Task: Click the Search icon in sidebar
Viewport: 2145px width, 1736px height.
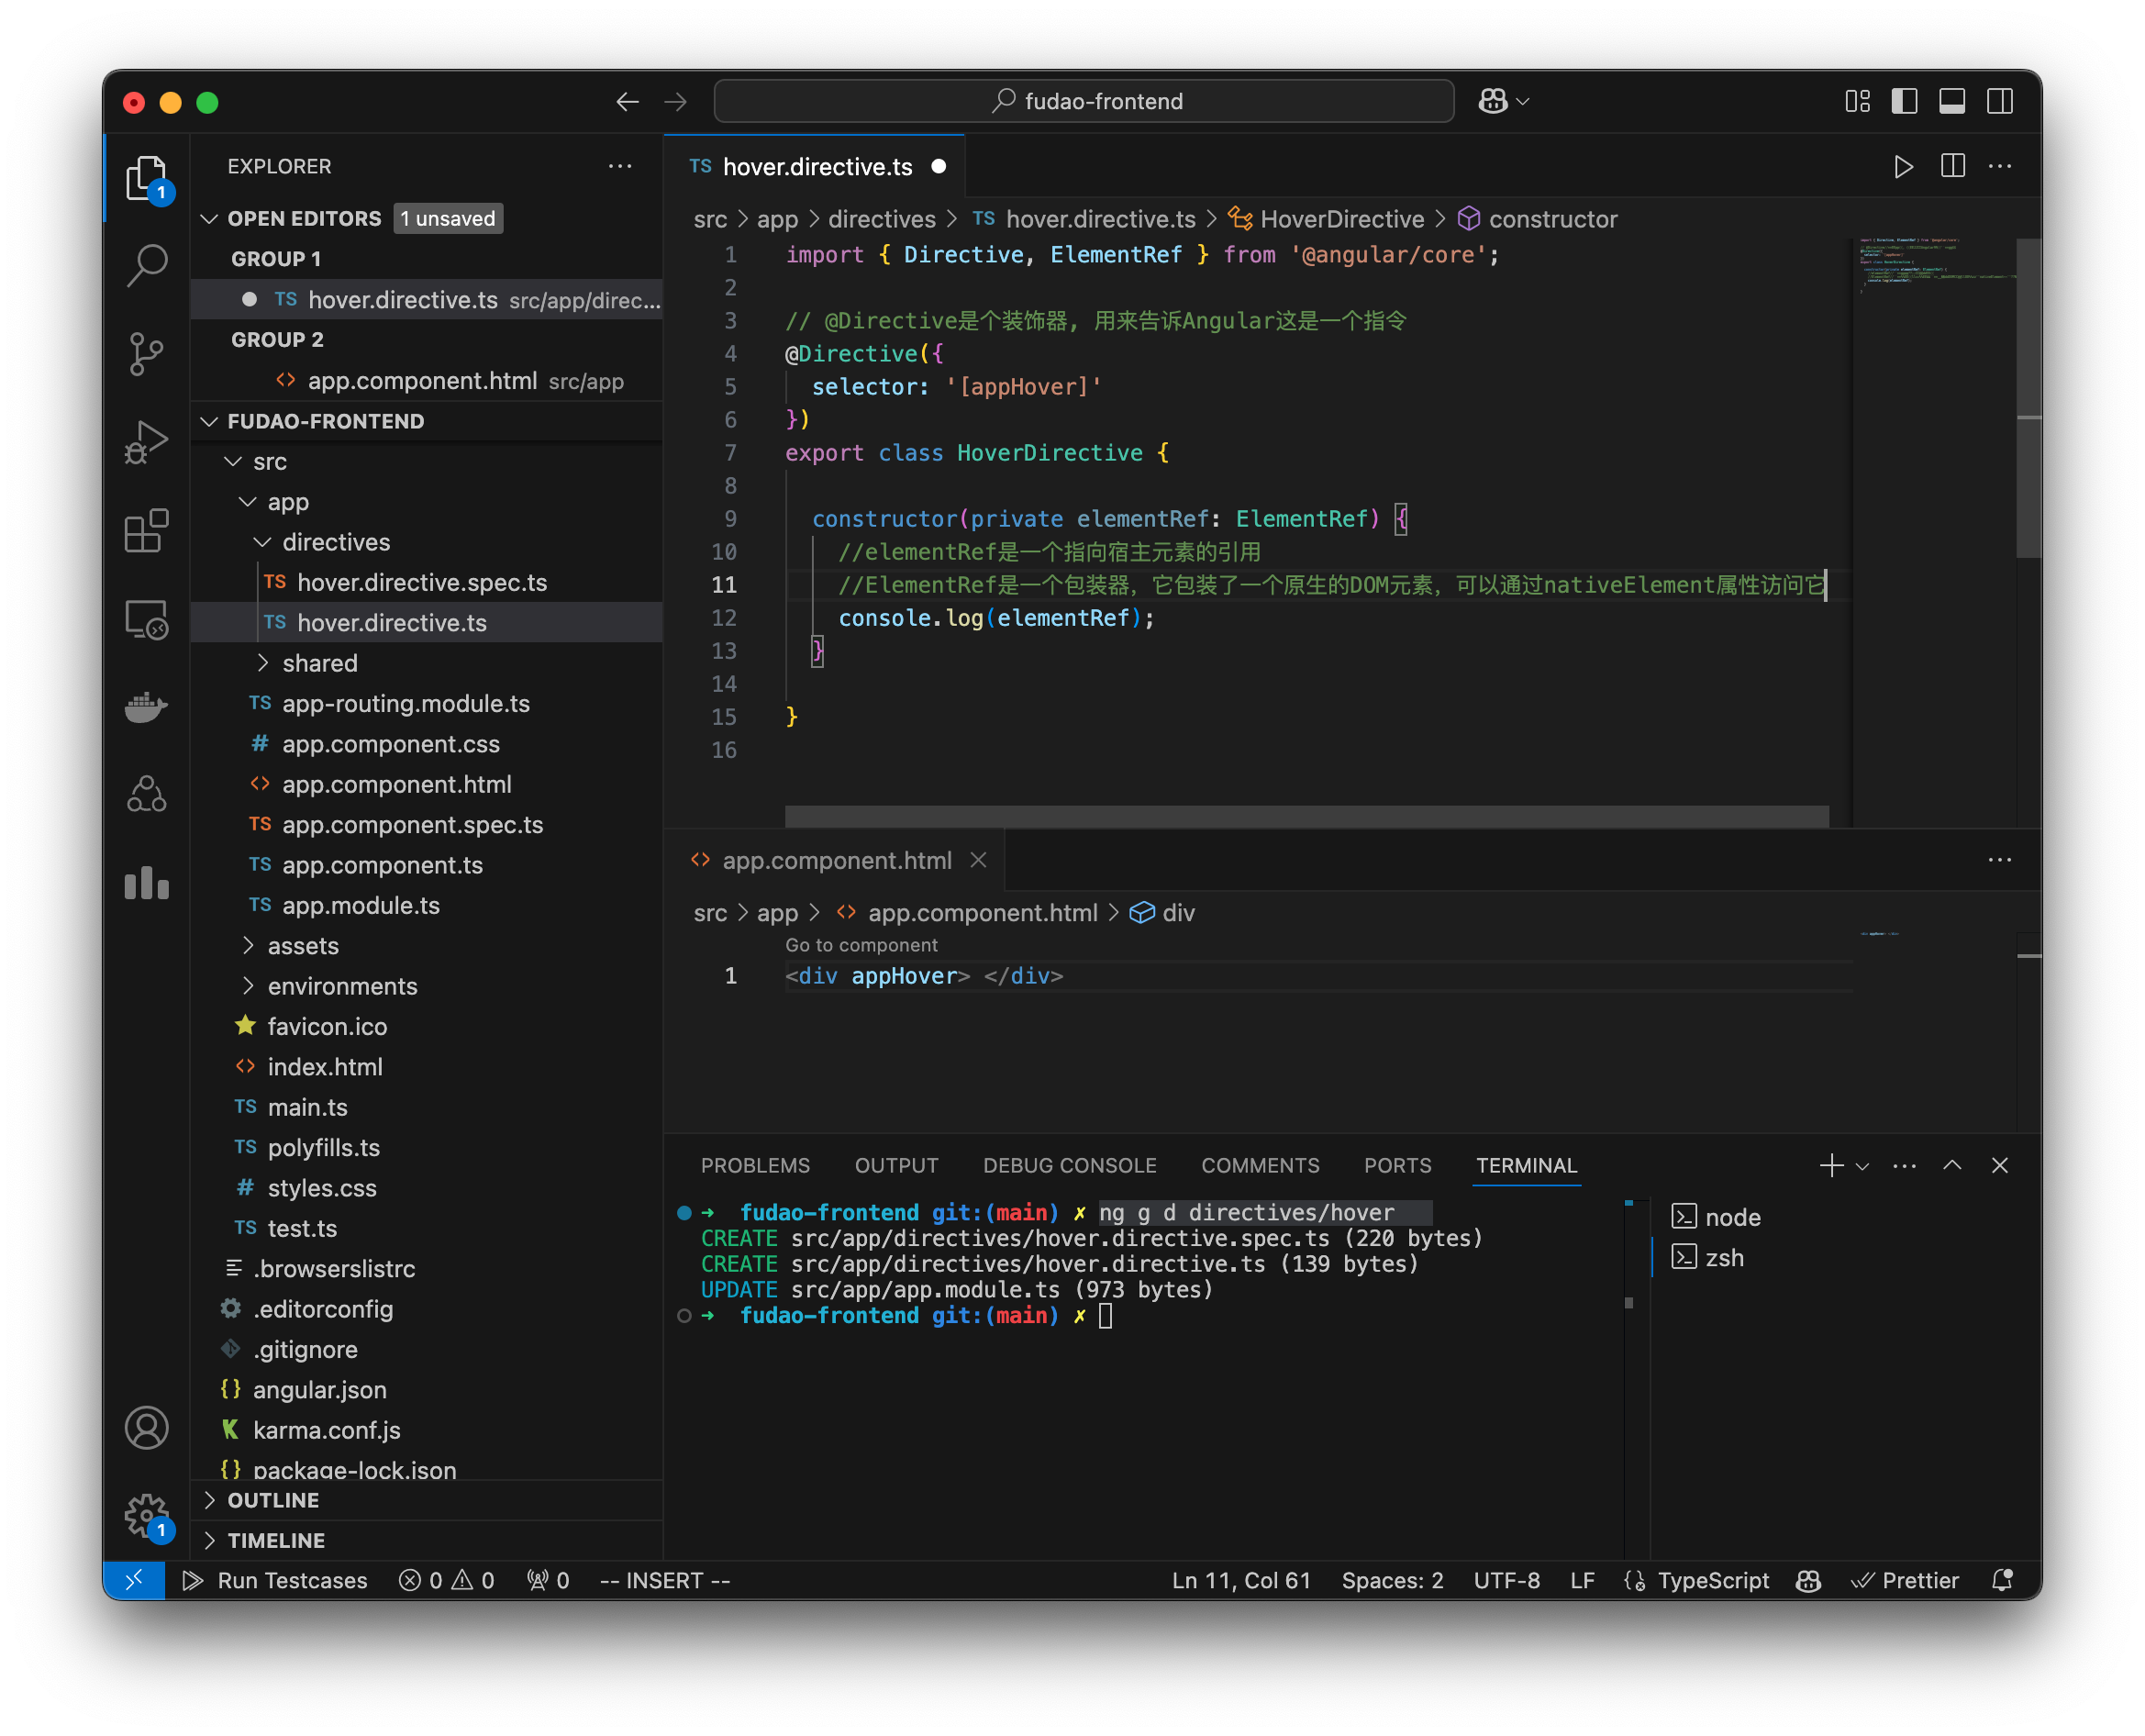Action: pos(147,261)
